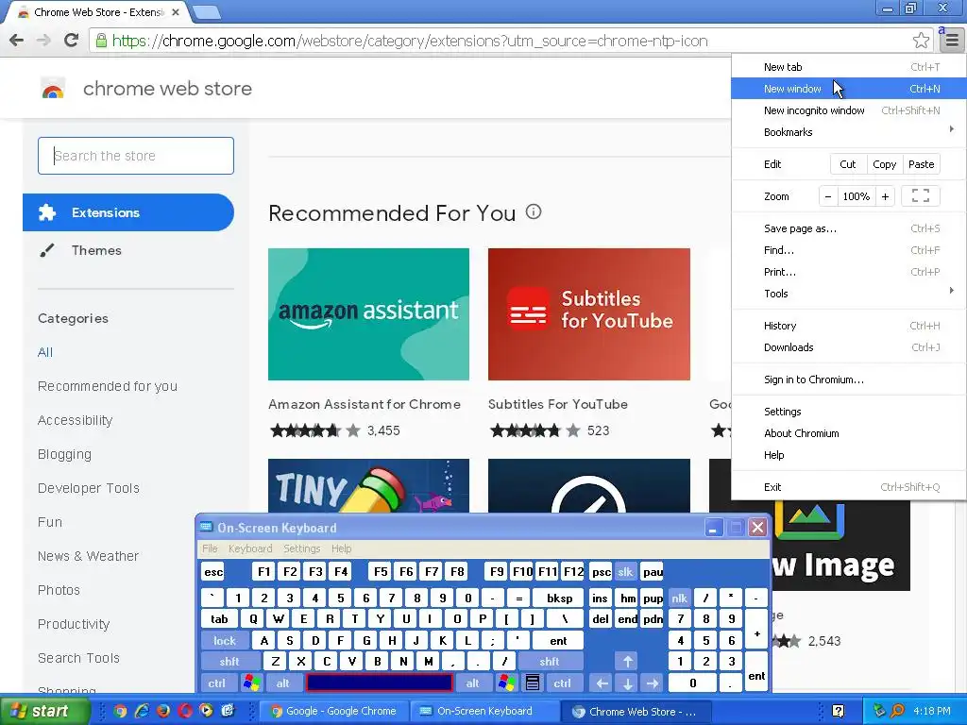Image resolution: width=967 pixels, height=725 pixels.
Task: Open the Developer Tools category link
Action: tap(88, 488)
